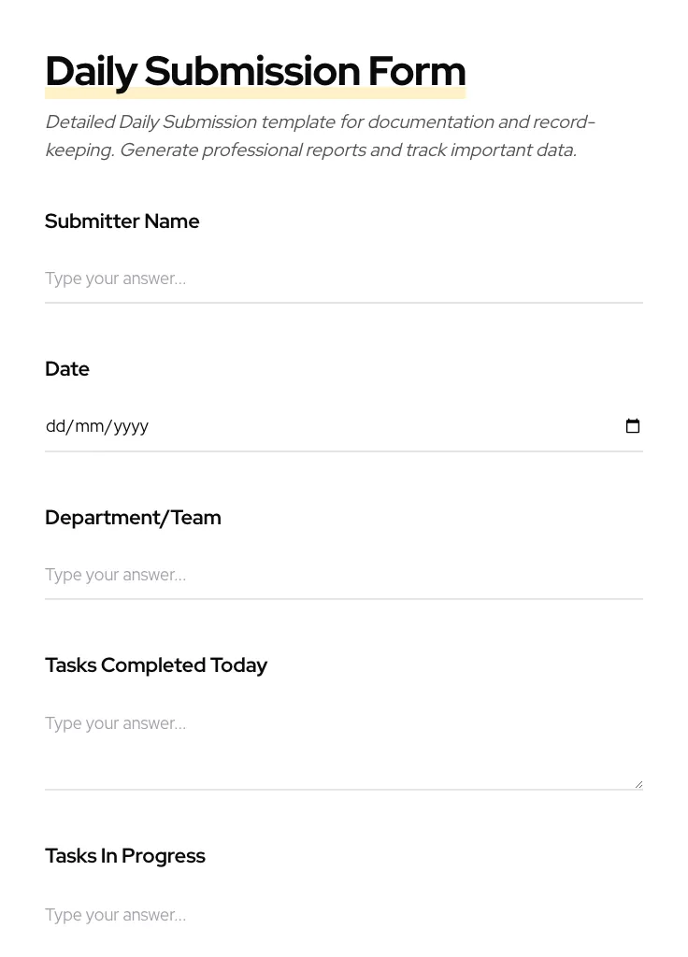Click the Tasks In Progress label
Viewport: 688px width, 957px height.
[125, 856]
